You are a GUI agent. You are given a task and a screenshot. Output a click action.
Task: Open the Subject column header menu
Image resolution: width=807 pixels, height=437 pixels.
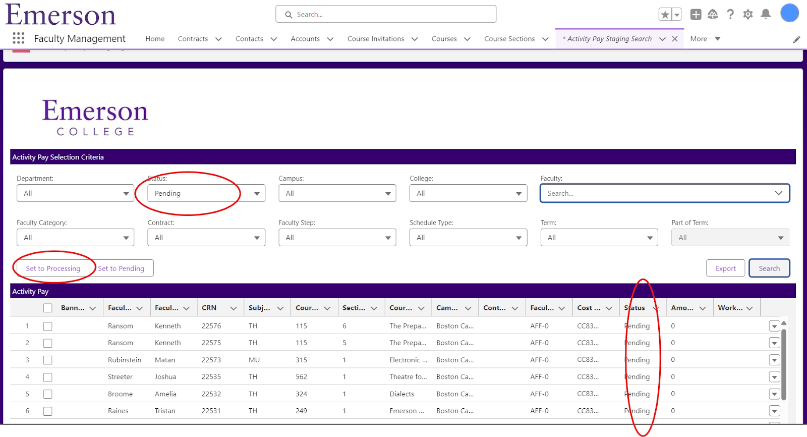coord(280,308)
